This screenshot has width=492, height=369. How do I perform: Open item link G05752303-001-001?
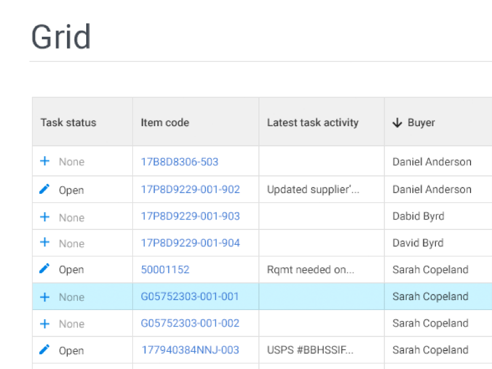[x=190, y=296]
